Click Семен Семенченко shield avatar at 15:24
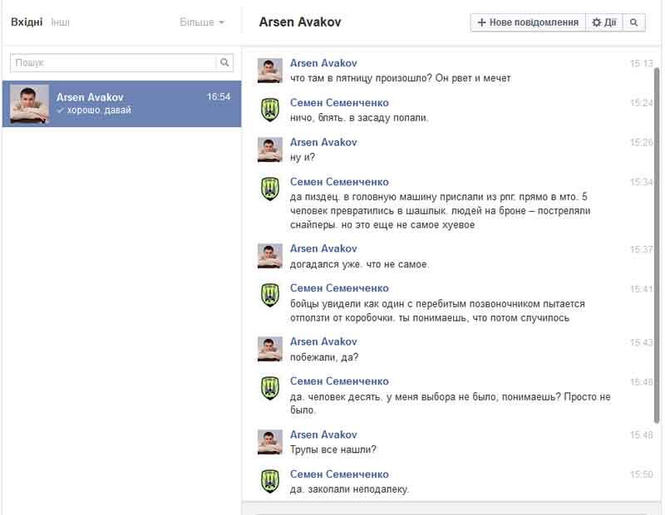This screenshot has height=515, width=665. pos(269,110)
